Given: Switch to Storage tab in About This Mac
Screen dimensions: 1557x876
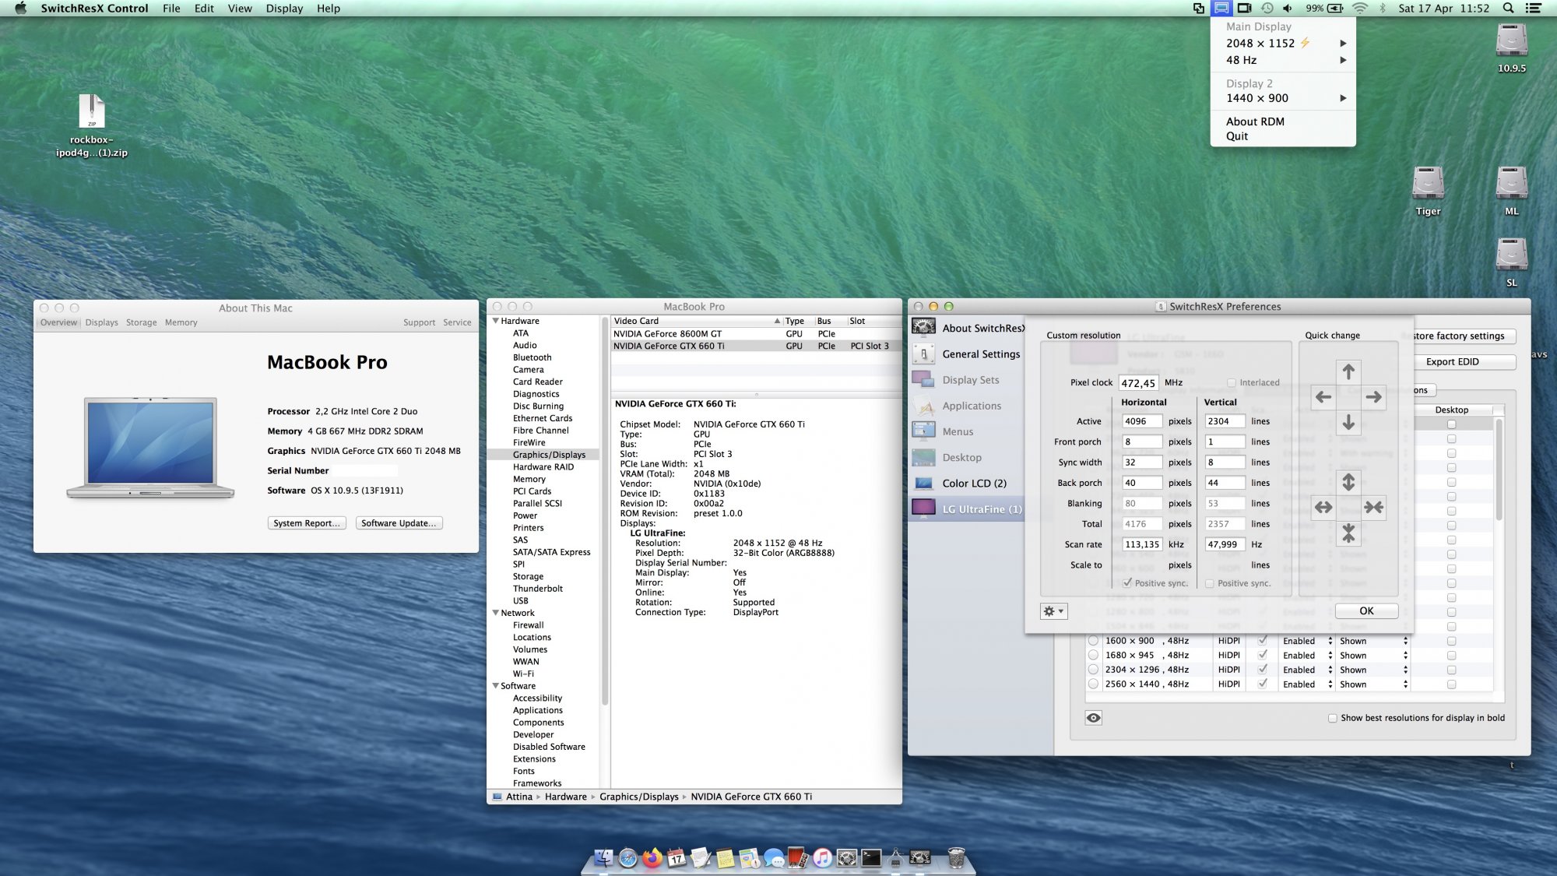Looking at the screenshot, I should point(141,322).
